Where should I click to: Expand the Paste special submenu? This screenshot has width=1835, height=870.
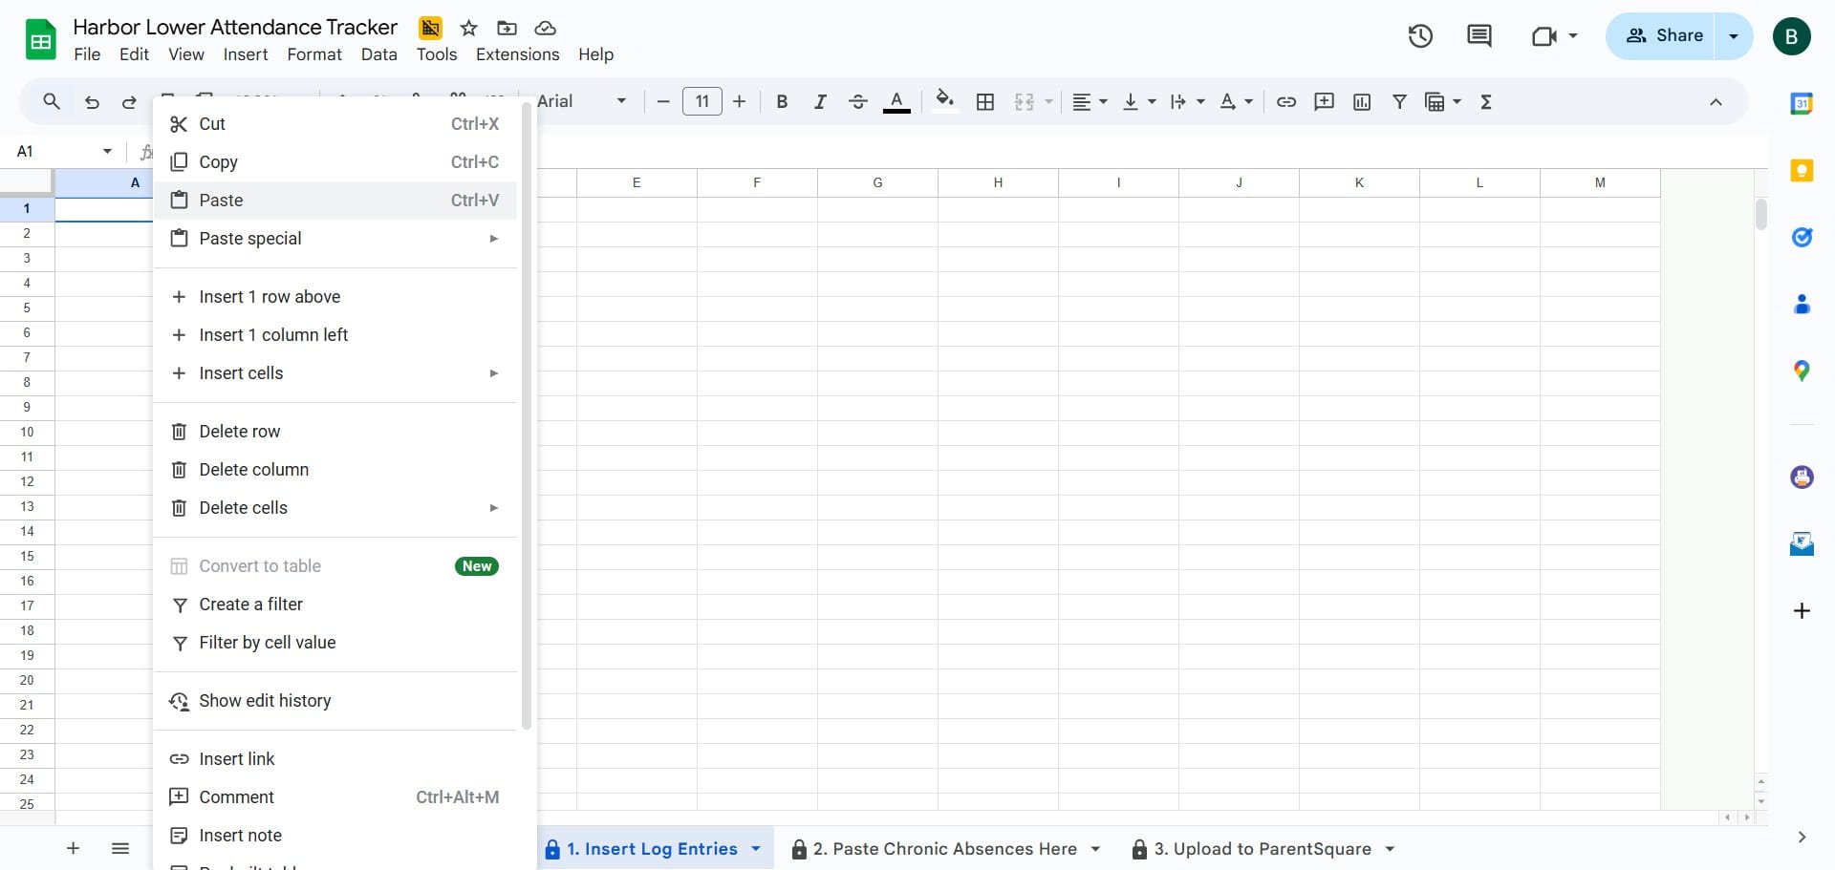click(335, 239)
